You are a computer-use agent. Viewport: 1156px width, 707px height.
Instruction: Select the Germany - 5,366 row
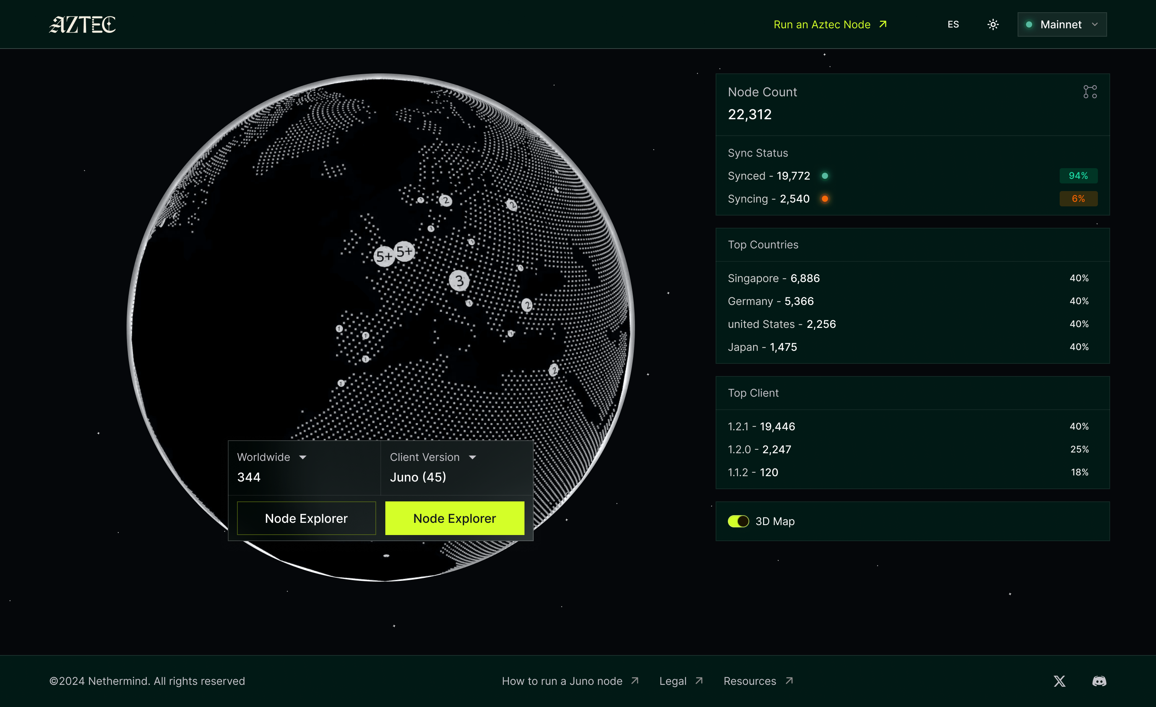[912, 301]
